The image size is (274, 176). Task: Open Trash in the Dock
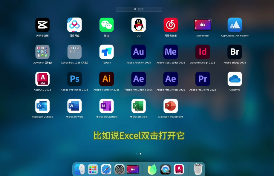click(x=198, y=169)
